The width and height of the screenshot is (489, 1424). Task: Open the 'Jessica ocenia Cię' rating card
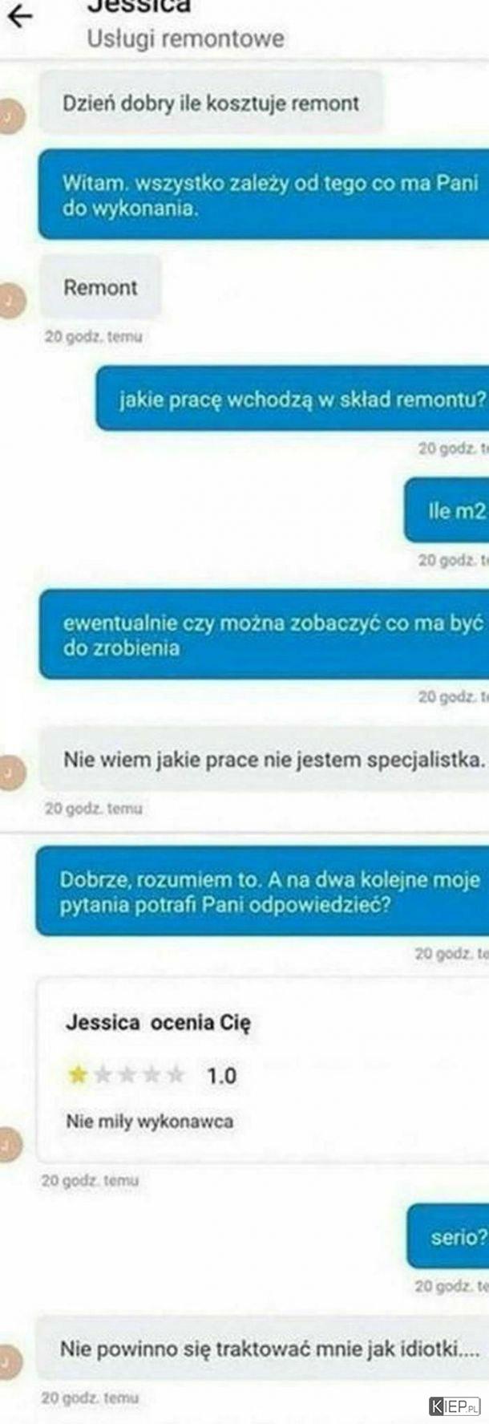[263, 1070]
